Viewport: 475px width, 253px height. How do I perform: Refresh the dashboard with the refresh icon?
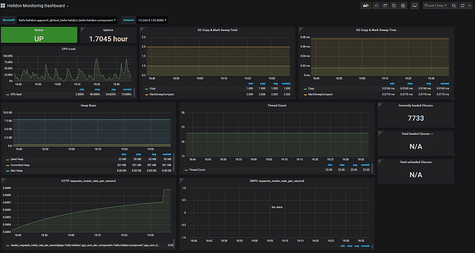click(462, 5)
